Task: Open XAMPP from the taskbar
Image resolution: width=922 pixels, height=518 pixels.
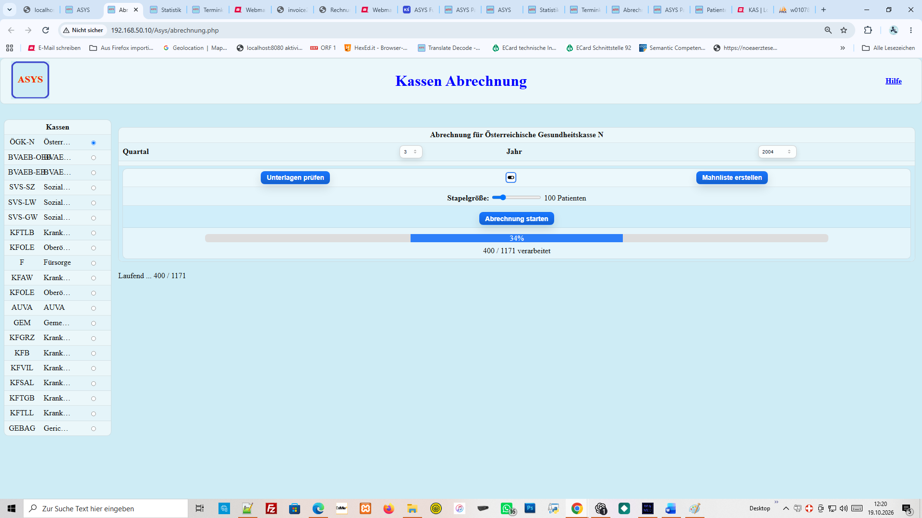Action: (x=365, y=508)
